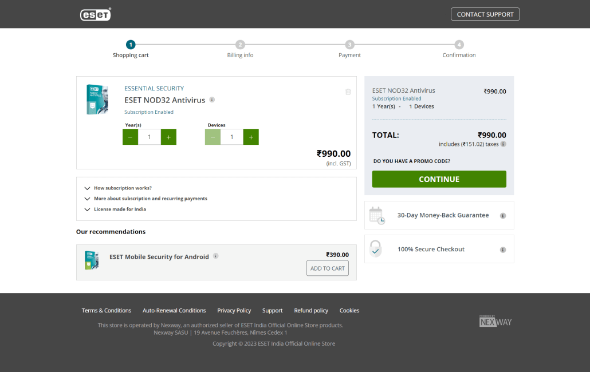The image size is (590, 372).
Task: Open Auto-Renewal Conditions link
Action: tap(174, 310)
